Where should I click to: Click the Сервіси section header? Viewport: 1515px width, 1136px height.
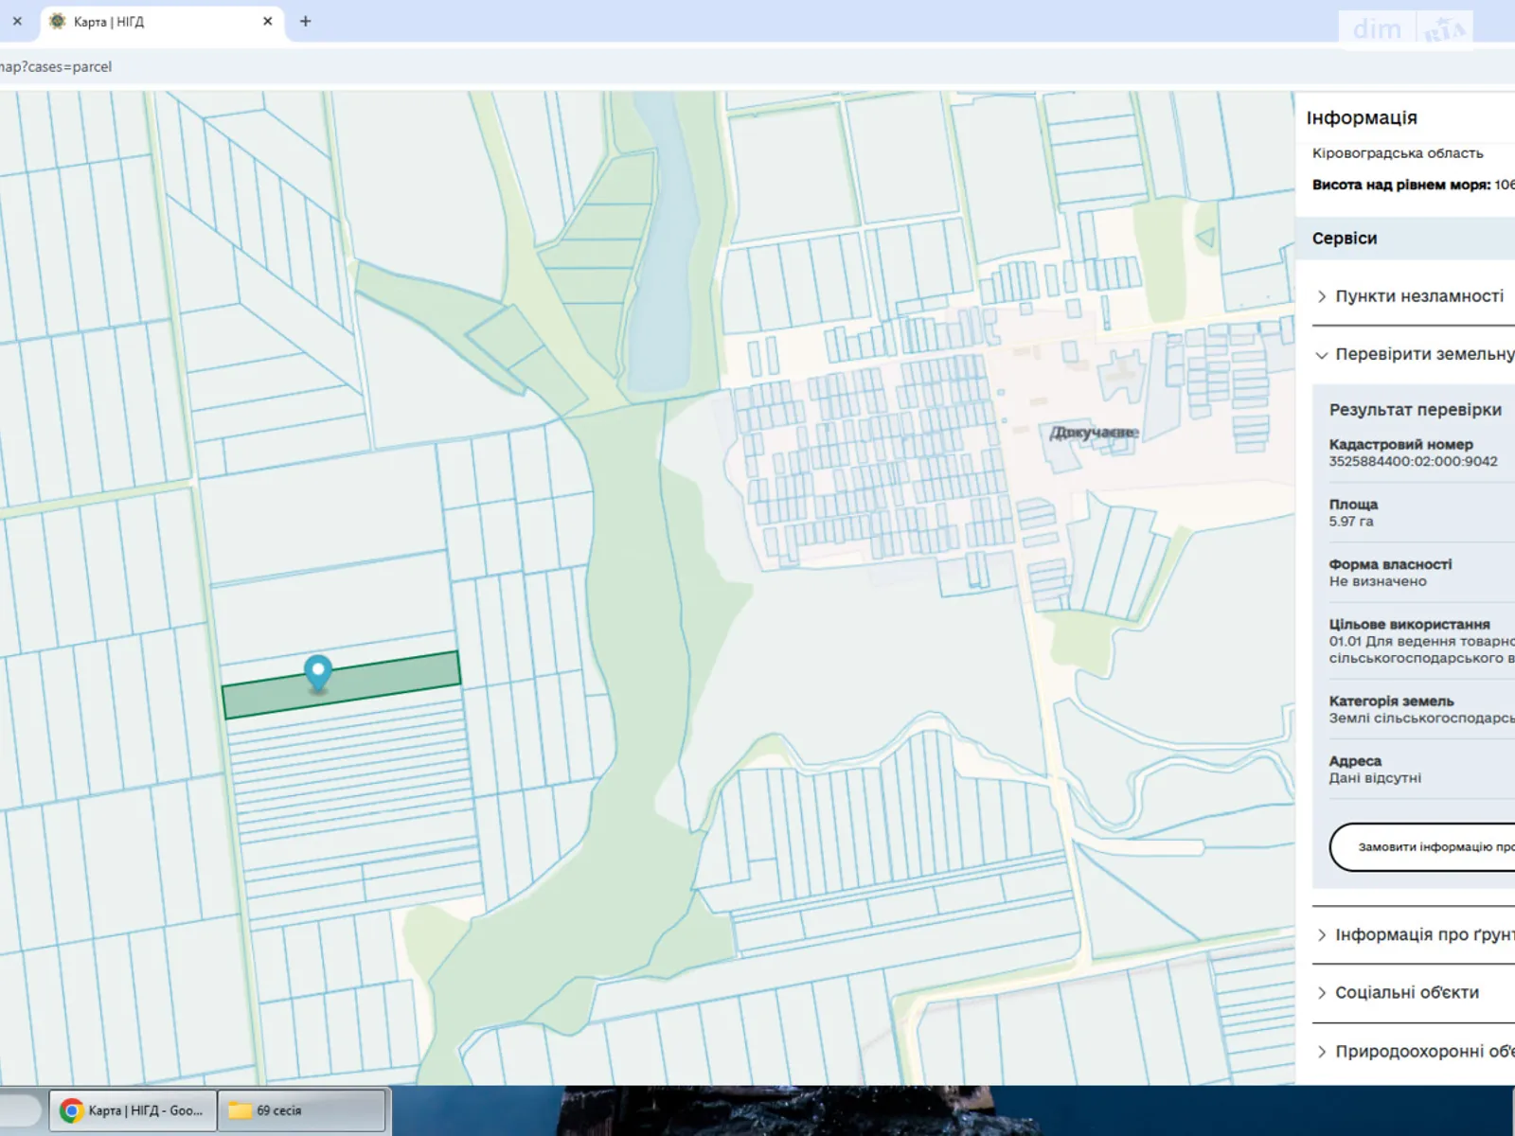(1345, 239)
